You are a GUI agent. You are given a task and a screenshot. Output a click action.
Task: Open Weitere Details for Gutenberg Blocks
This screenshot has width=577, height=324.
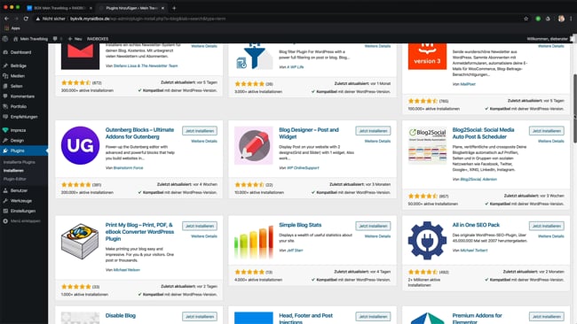[204, 142]
